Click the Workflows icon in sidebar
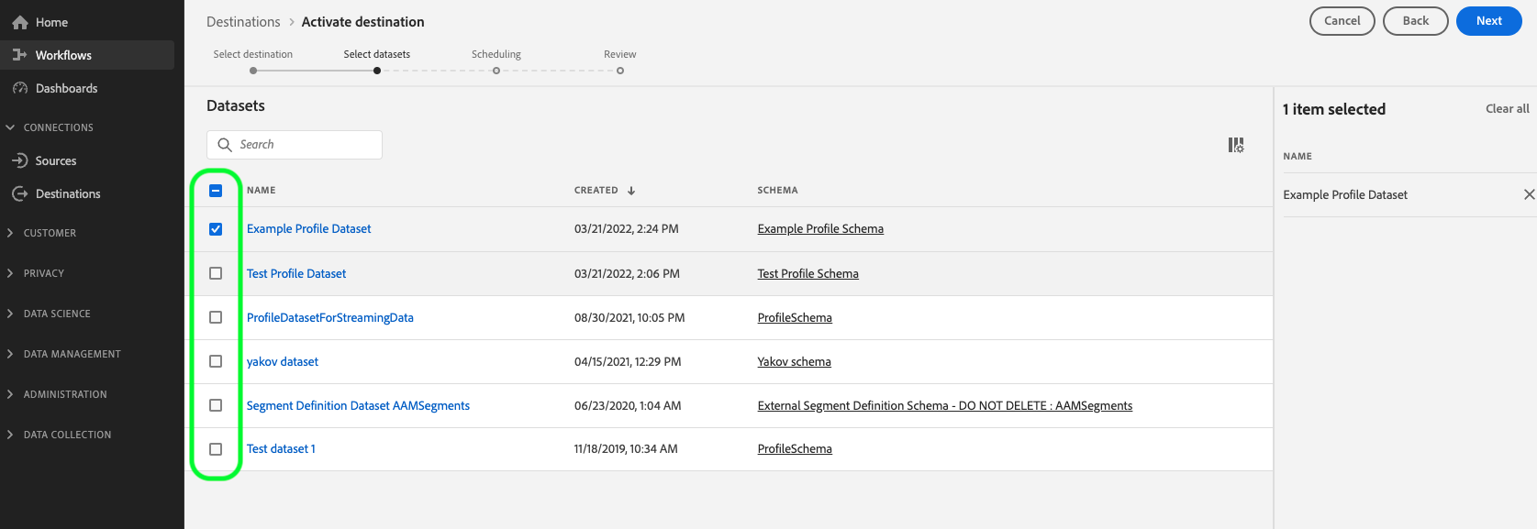This screenshot has height=529, width=1537. pyautogui.click(x=20, y=55)
